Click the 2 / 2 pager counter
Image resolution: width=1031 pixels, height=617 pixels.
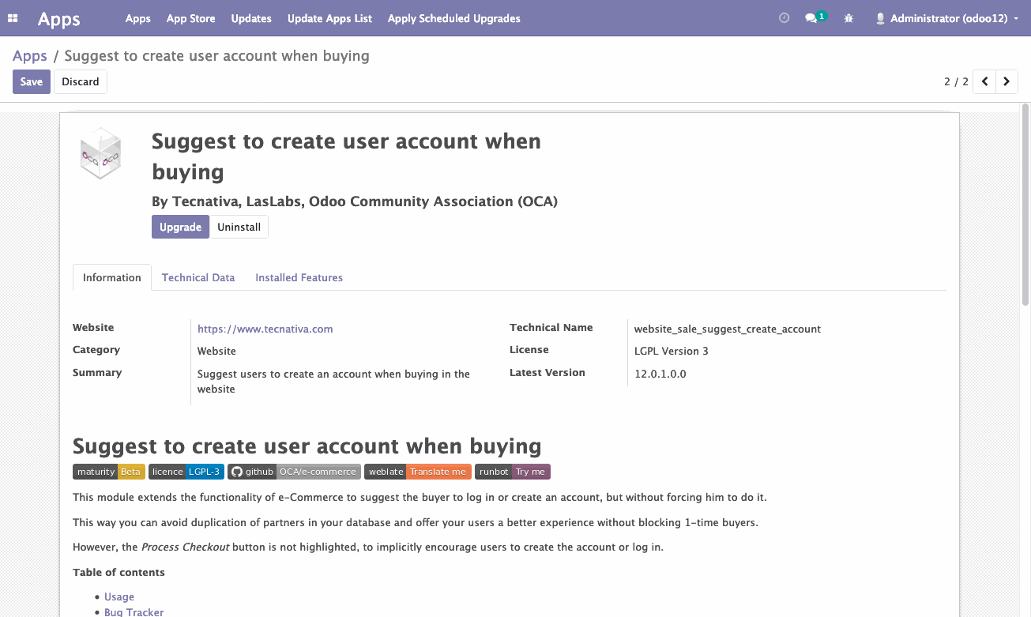pyautogui.click(x=956, y=81)
